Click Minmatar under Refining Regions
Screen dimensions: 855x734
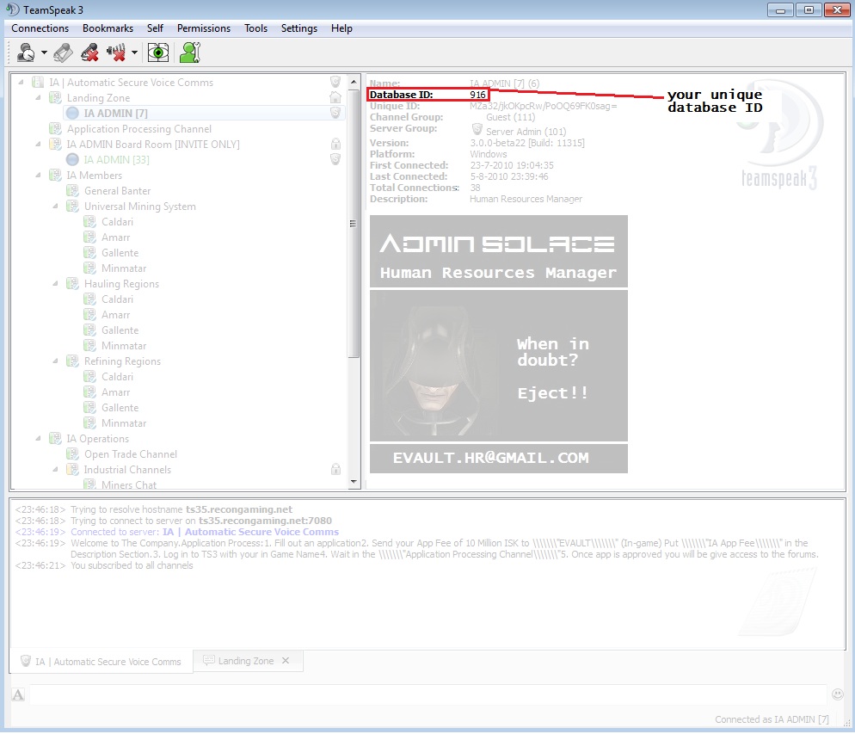(124, 423)
